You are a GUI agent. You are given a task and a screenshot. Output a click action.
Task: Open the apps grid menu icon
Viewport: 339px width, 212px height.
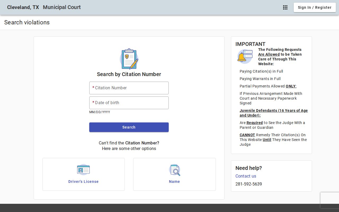tap(285, 7)
